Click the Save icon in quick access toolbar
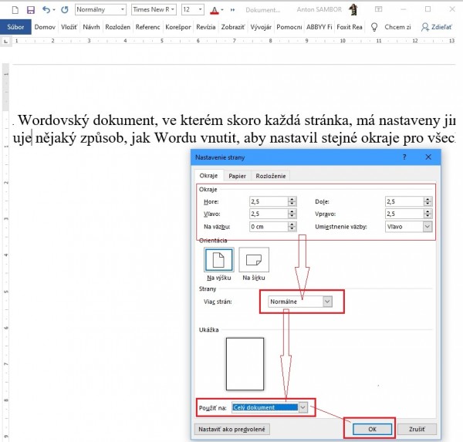 (x=31, y=10)
